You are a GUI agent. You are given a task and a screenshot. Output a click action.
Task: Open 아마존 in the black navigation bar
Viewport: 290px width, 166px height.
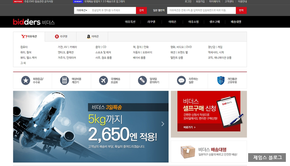coord(172,22)
